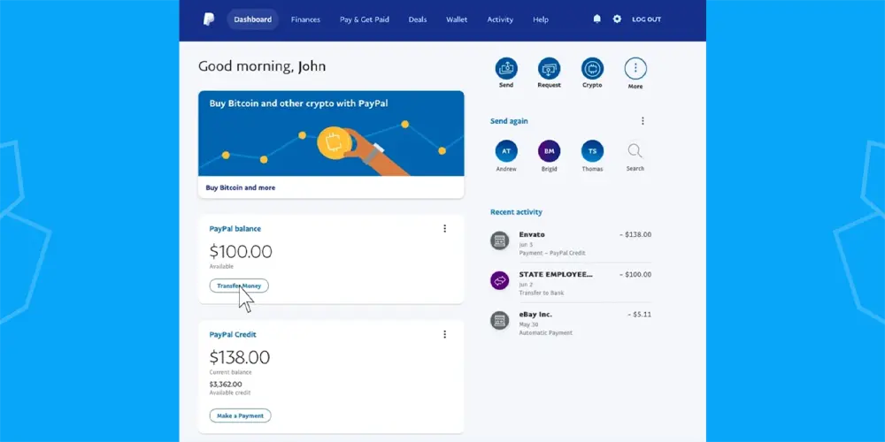The width and height of the screenshot is (885, 442).
Task: Open Send again options menu
Action: point(643,121)
